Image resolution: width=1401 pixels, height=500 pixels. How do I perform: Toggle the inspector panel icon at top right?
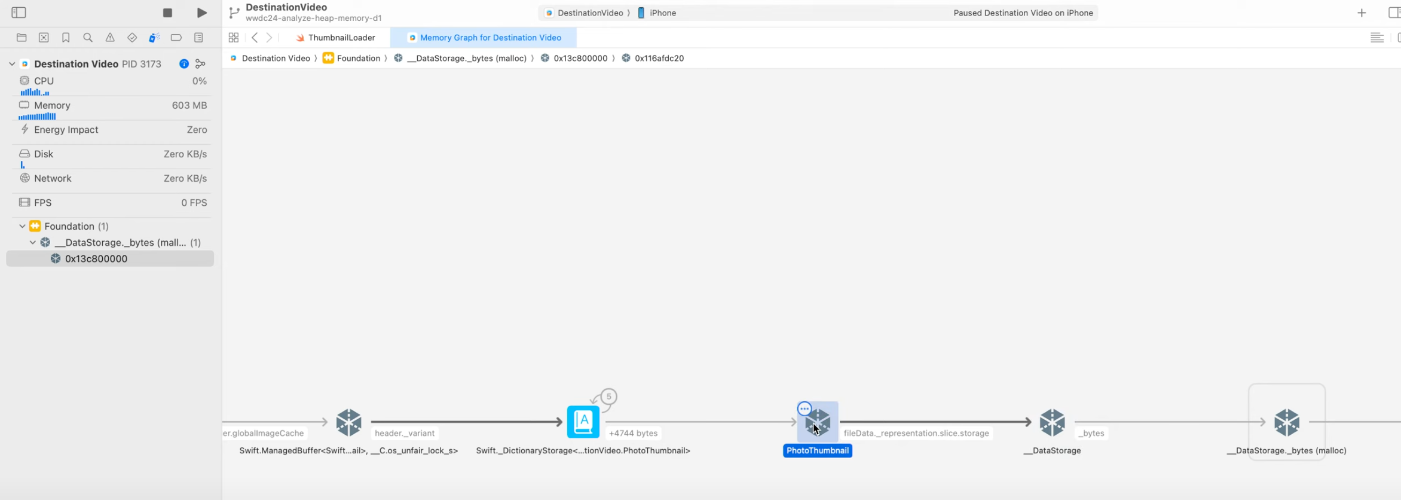point(1395,13)
